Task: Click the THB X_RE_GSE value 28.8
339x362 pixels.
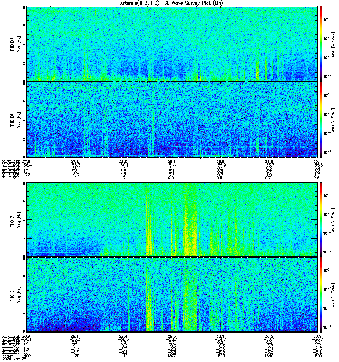Action: 268,162
